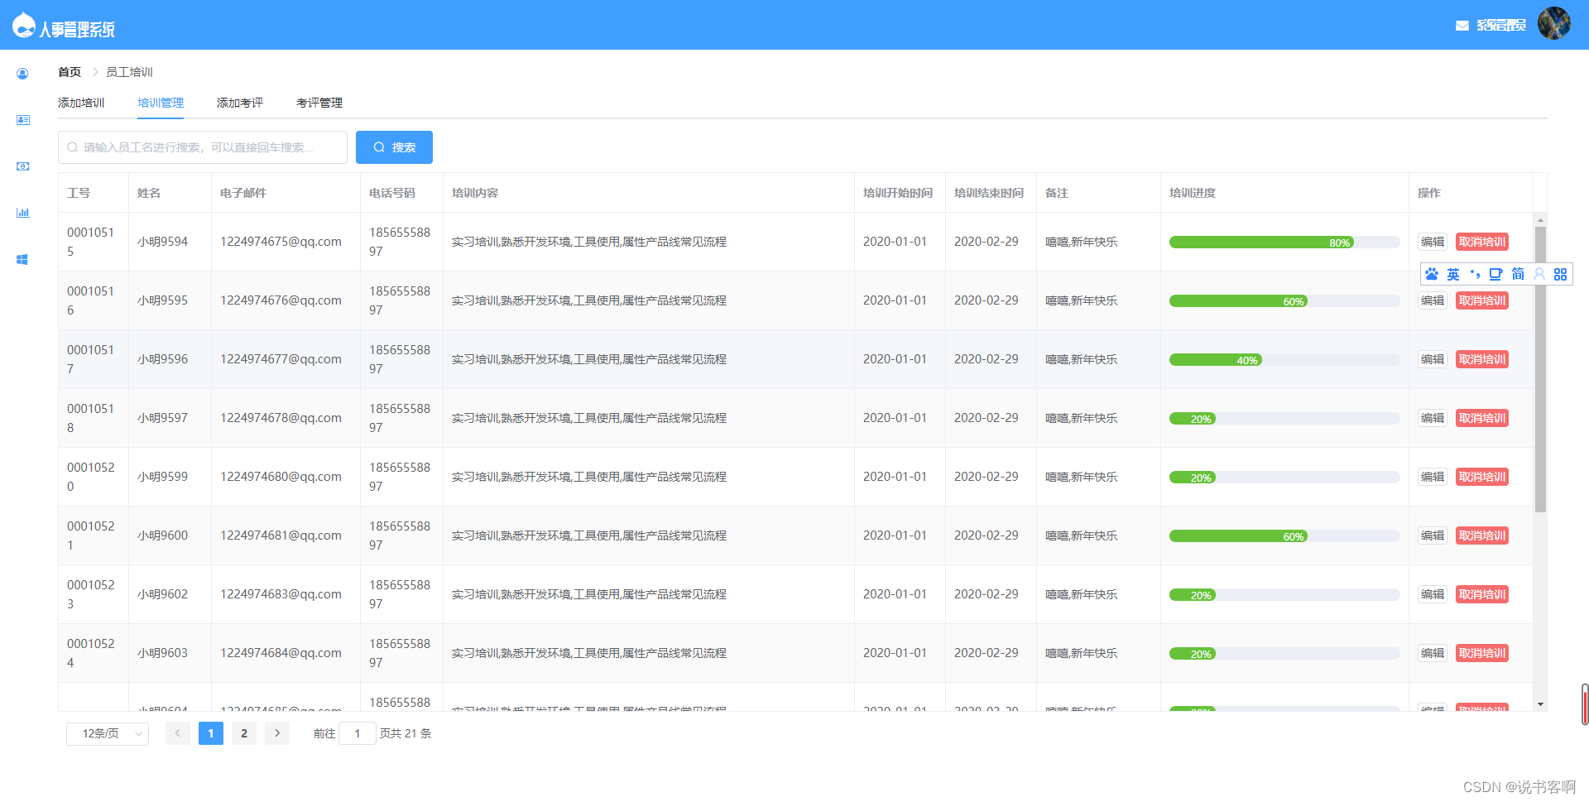The image size is (1589, 802).
Task: Open the user avatar in top right
Action: tap(1553, 23)
